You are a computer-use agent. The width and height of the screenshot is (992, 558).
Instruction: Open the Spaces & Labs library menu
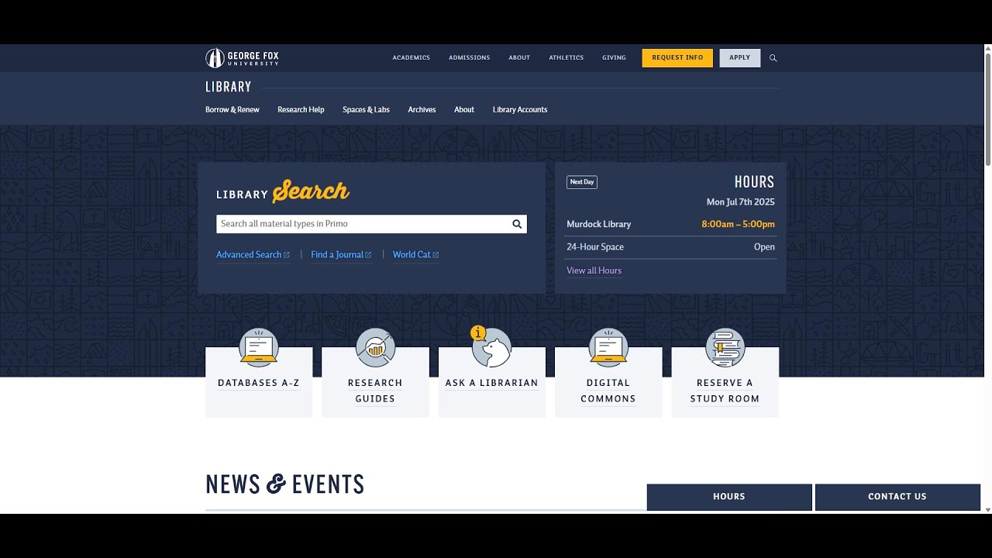pos(366,110)
